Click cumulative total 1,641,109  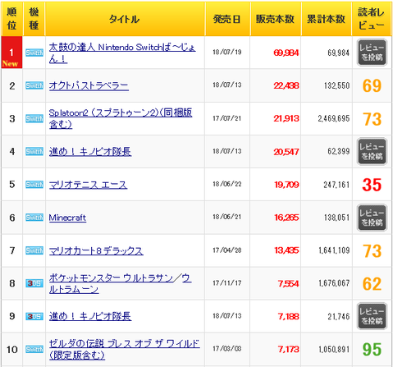pyautogui.click(x=334, y=250)
